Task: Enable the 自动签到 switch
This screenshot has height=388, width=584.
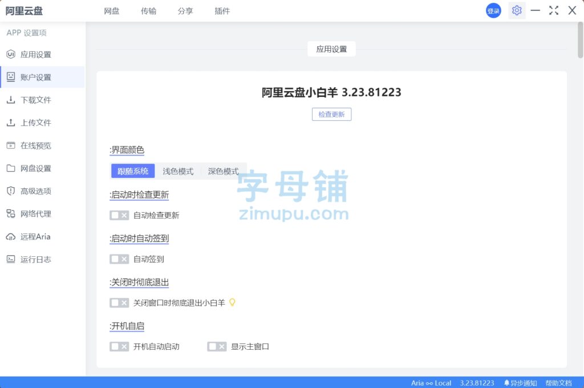Action: point(119,259)
